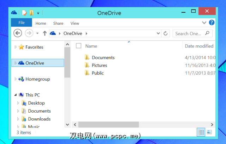
Task: Collapse the This PC tree node
Action: (x=16, y=95)
